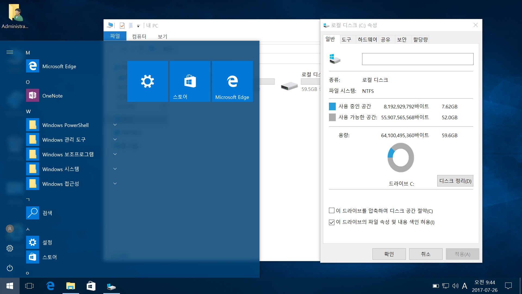Screen dimensions: 522x294
Task: Open Task View on the taskbar
Action: point(29,286)
